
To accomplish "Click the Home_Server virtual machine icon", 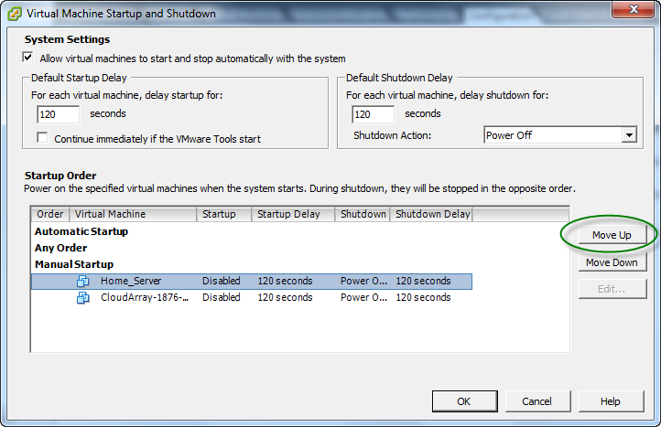I will (x=82, y=282).
